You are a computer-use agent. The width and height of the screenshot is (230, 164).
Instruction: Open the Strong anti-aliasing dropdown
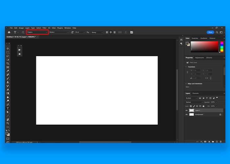[97, 32]
